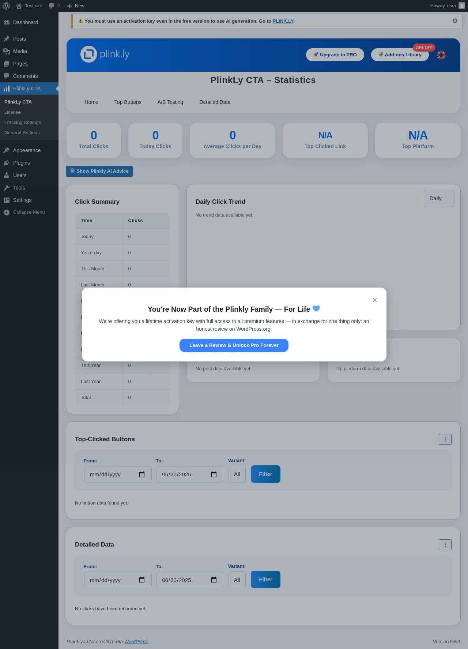Click the plus New content item

click(x=76, y=6)
